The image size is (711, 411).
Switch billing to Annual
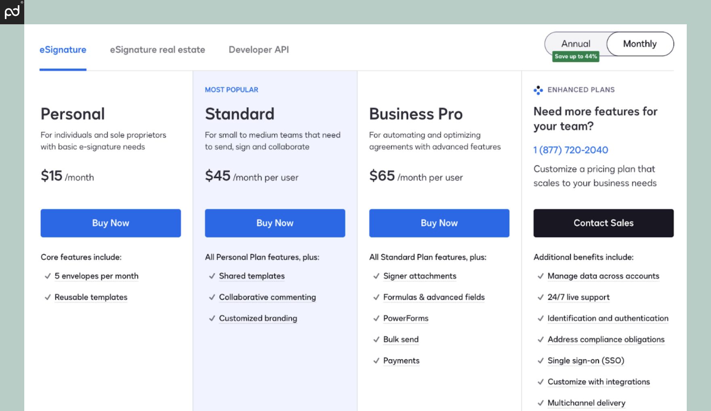click(575, 44)
